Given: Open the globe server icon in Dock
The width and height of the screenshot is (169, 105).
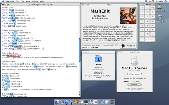Looking at the screenshot, I should pyautogui.click(x=90, y=102).
